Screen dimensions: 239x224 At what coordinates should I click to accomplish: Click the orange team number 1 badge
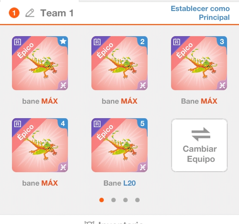point(14,13)
